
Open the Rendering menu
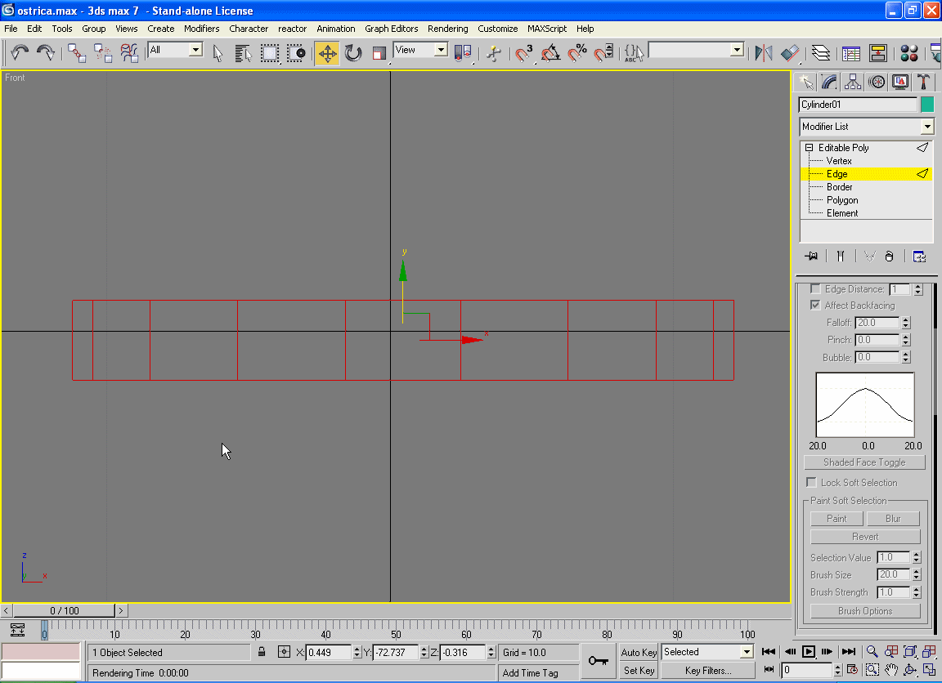tap(447, 29)
